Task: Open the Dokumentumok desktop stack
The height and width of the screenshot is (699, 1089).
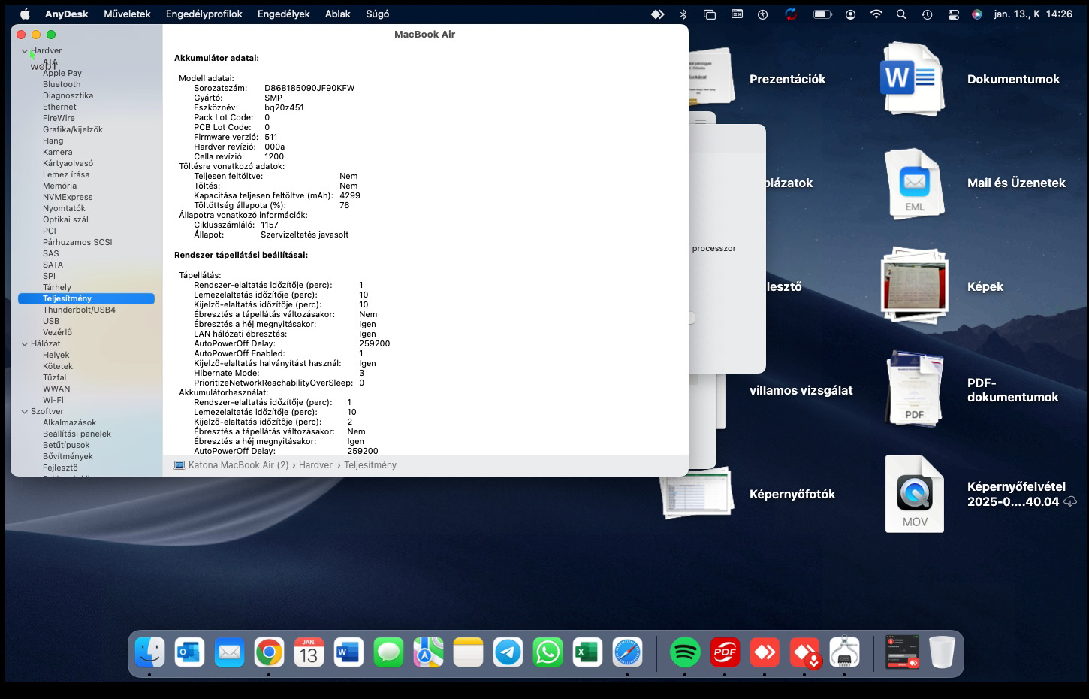Action: click(914, 79)
